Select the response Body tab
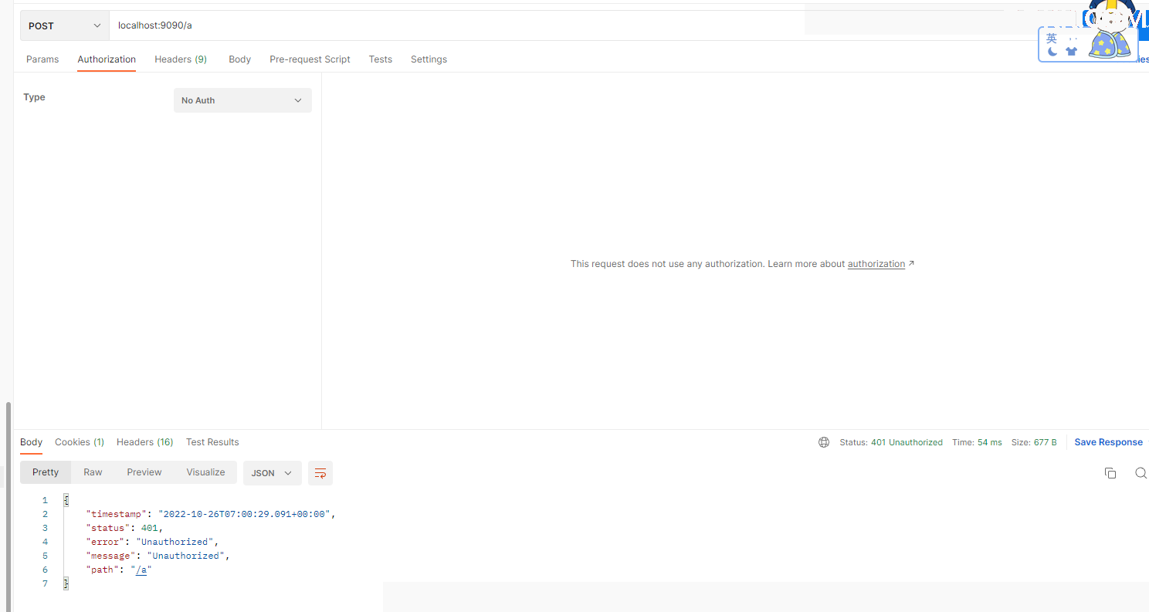Viewport: 1149px width, 612px height. tap(32, 442)
